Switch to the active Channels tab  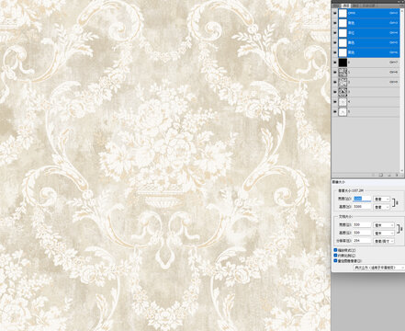(x=346, y=6)
